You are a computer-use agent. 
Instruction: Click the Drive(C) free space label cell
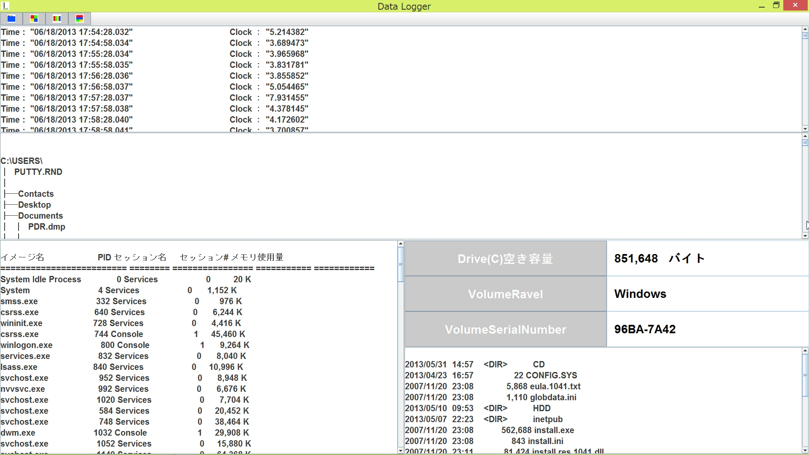coord(505,259)
